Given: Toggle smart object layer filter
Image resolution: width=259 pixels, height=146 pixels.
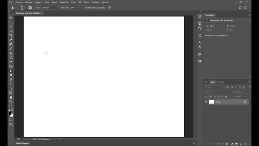Looking at the screenshot, I should pyautogui.click(x=244, y=87).
